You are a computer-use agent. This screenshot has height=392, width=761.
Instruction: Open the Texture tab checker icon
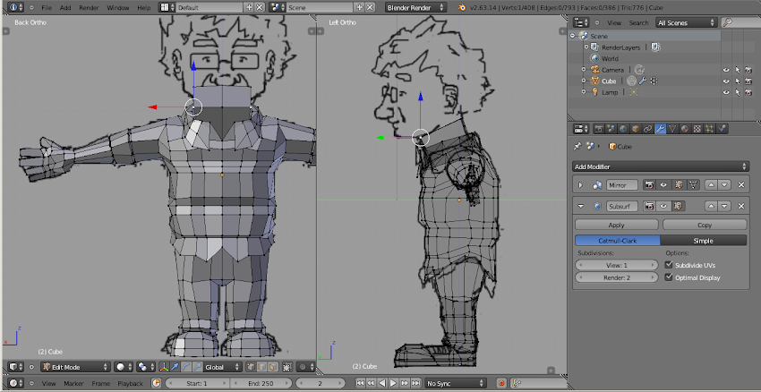tap(697, 129)
